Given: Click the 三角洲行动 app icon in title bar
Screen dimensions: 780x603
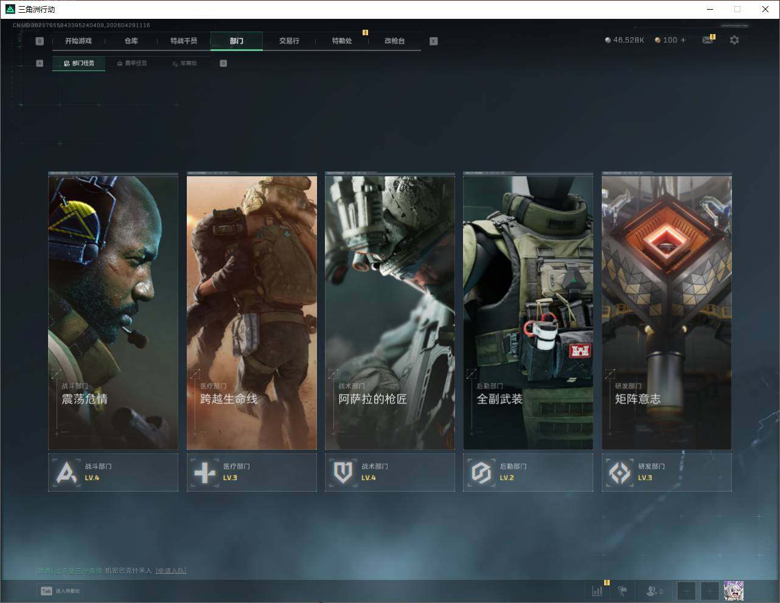Looking at the screenshot, I should [10, 9].
